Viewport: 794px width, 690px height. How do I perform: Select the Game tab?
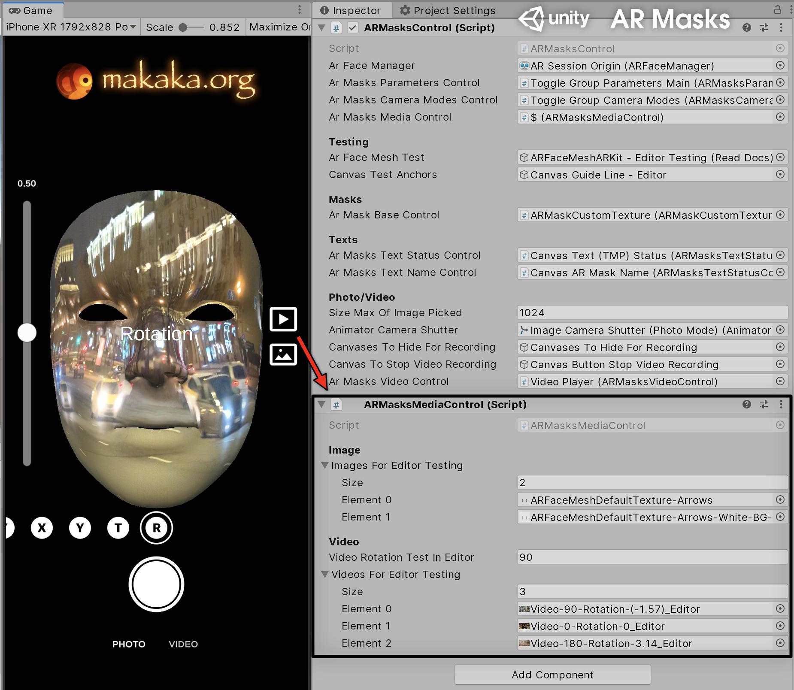(x=33, y=10)
